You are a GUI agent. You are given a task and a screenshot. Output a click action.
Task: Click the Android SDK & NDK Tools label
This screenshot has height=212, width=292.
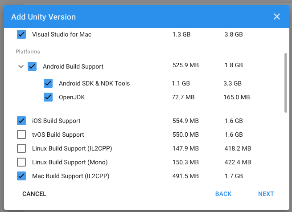tap(94, 83)
